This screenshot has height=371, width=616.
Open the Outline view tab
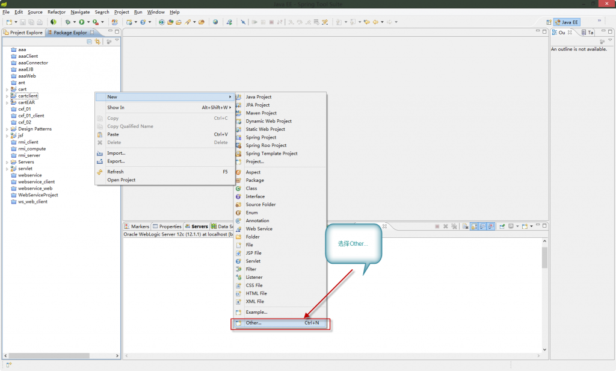(562, 33)
